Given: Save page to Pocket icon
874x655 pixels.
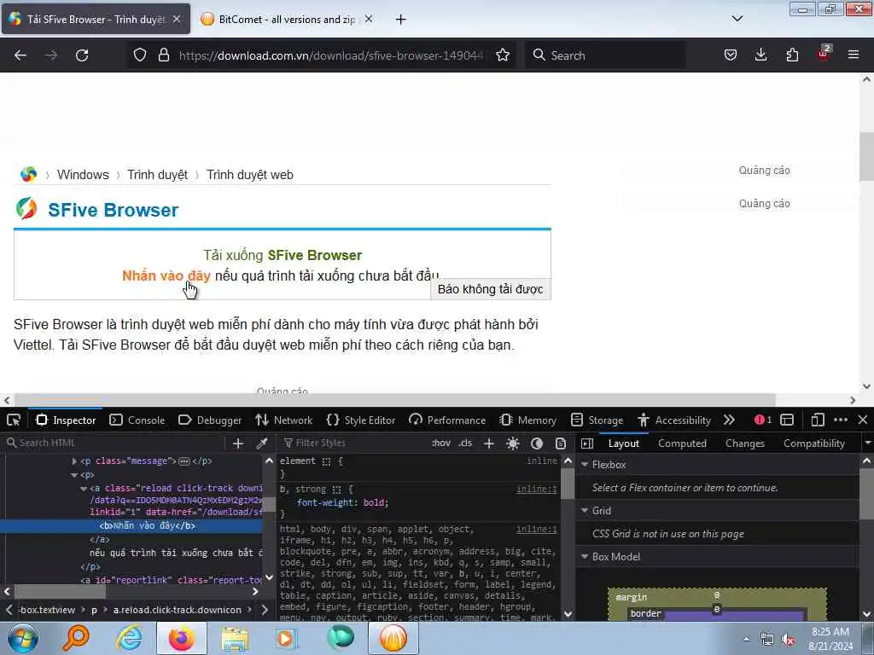Looking at the screenshot, I should (731, 55).
